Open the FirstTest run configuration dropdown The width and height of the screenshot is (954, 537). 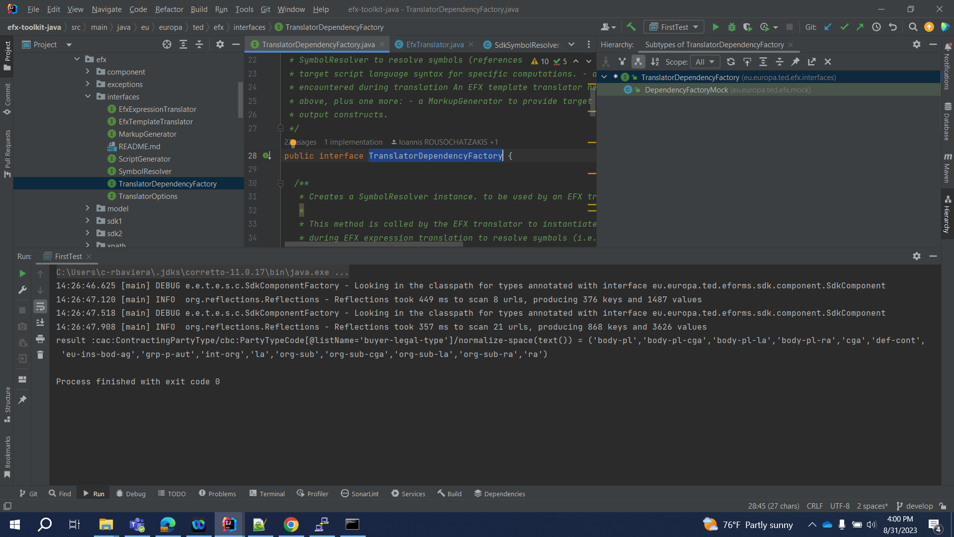click(x=674, y=26)
